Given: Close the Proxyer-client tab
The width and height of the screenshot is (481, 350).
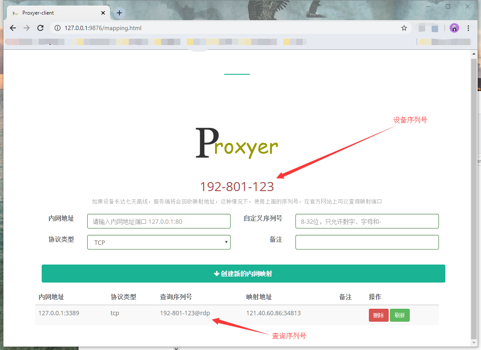Looking at the screenshot, I should (102, 13).
